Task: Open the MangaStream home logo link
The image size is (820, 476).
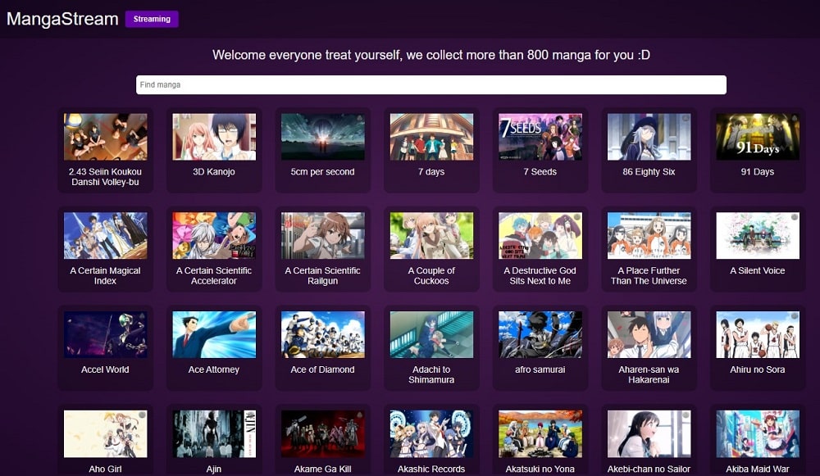Action: 62,19
